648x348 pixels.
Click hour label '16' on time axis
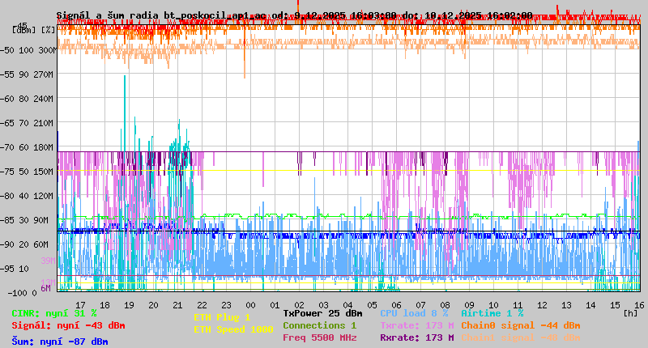coord(639,305)
